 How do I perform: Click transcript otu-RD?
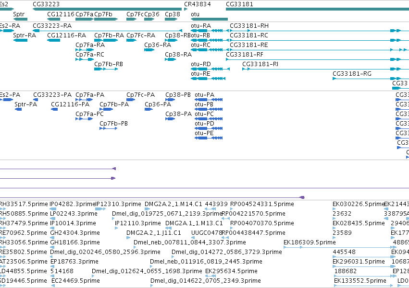[210, 69]
